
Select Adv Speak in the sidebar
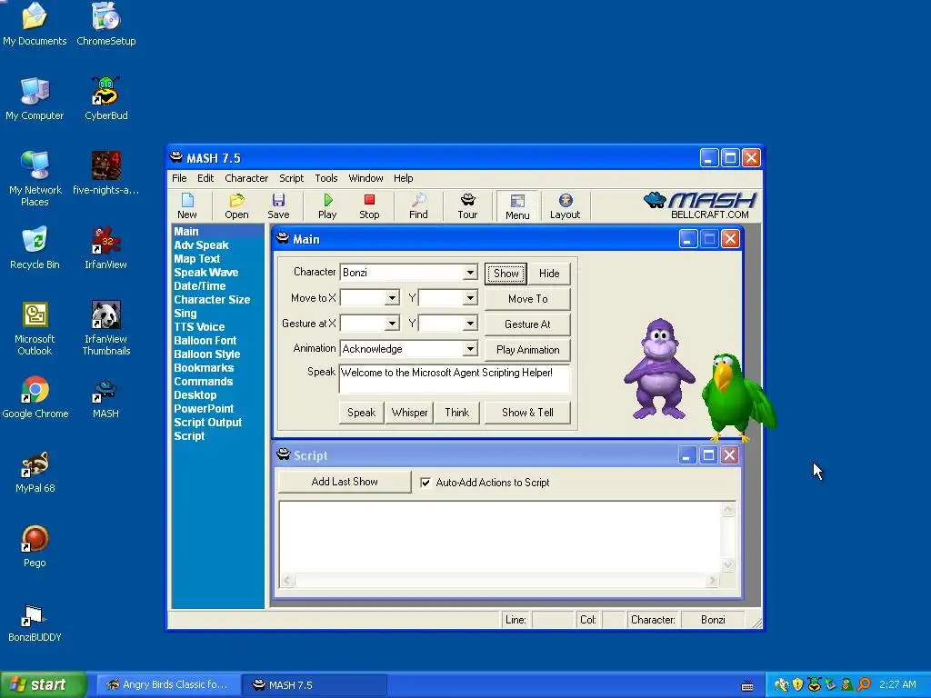[x=201, y=245]
